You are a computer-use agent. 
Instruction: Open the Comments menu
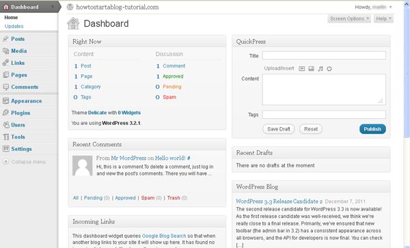click(x=25, y=87)
